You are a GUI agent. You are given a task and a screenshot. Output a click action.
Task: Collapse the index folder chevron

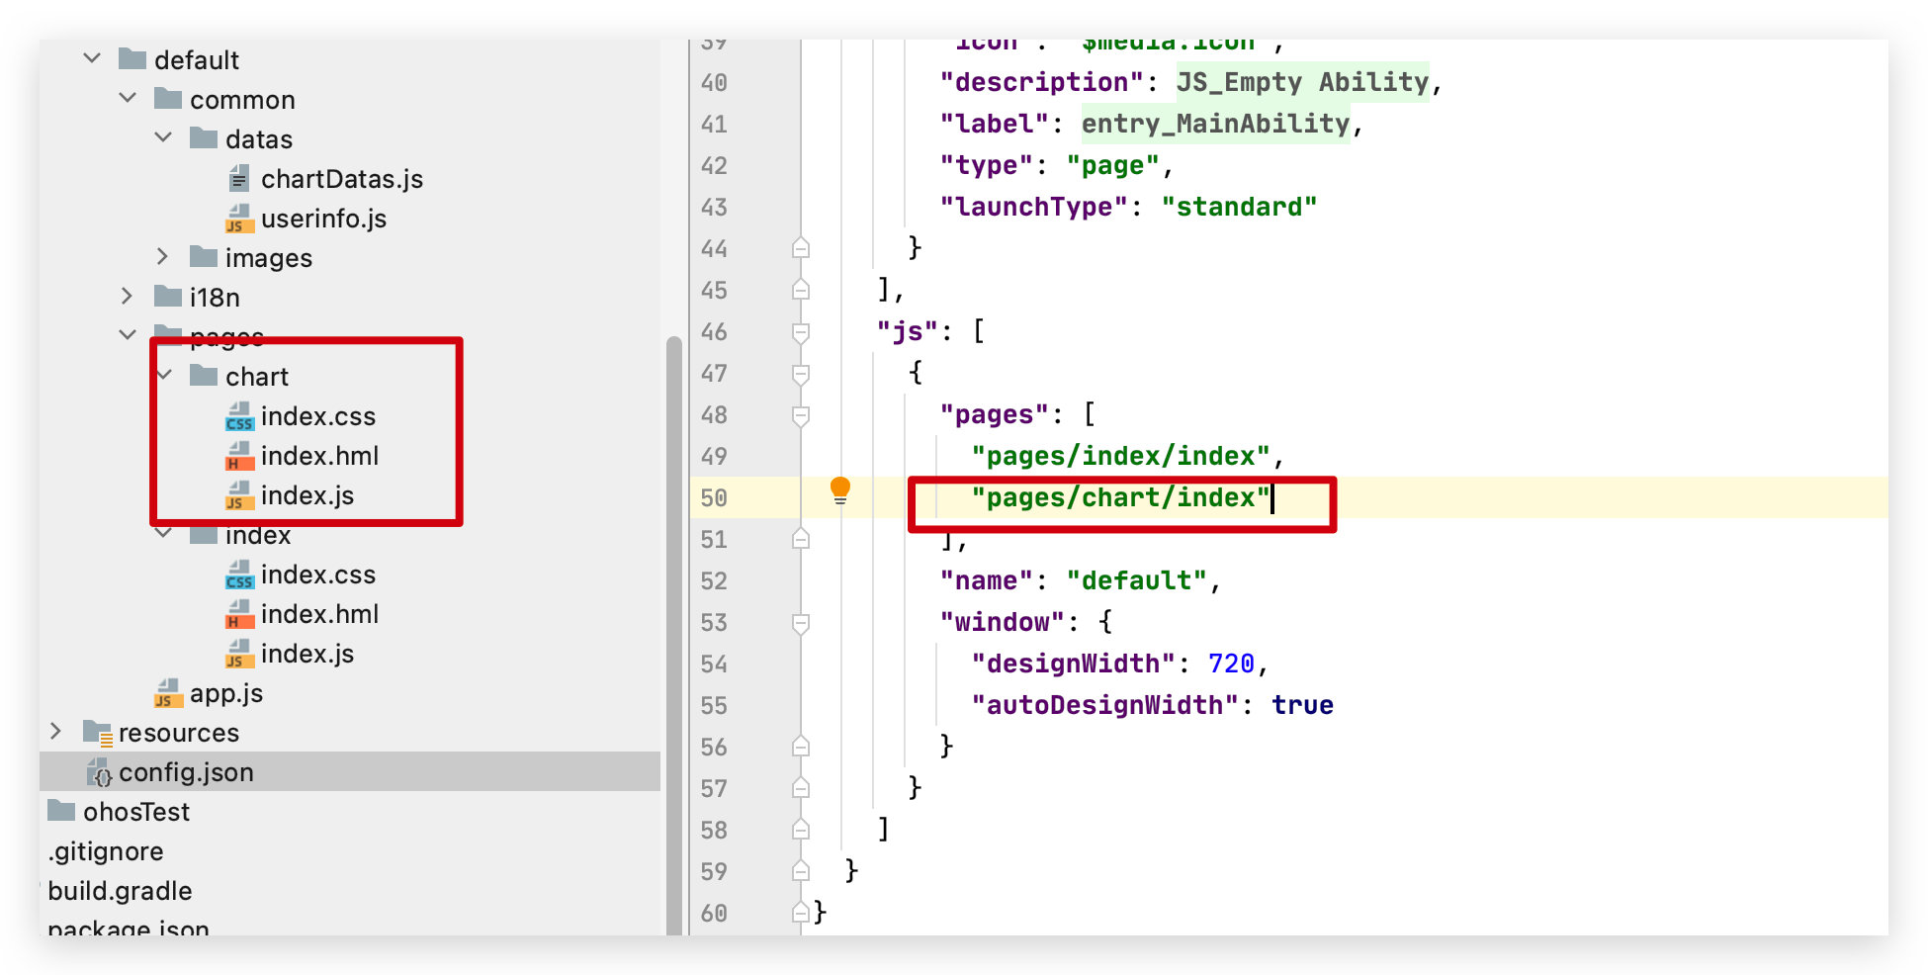163,534
